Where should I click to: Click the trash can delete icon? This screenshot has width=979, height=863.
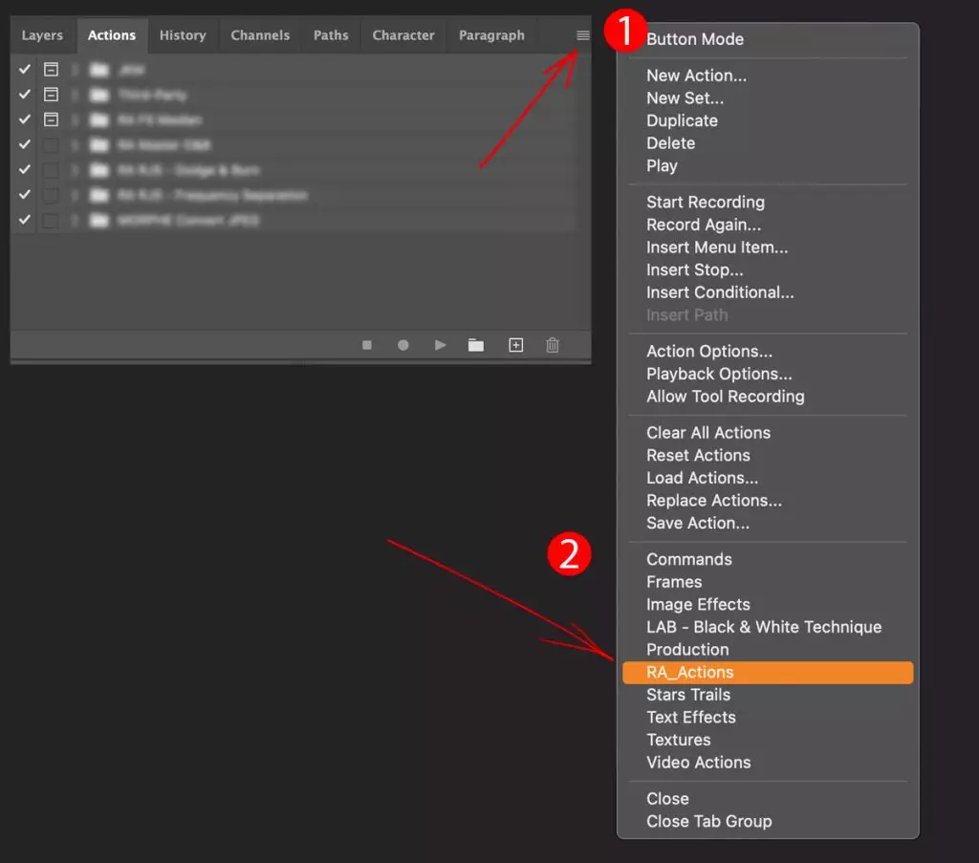pyautogui.click(x=553, y=345)
